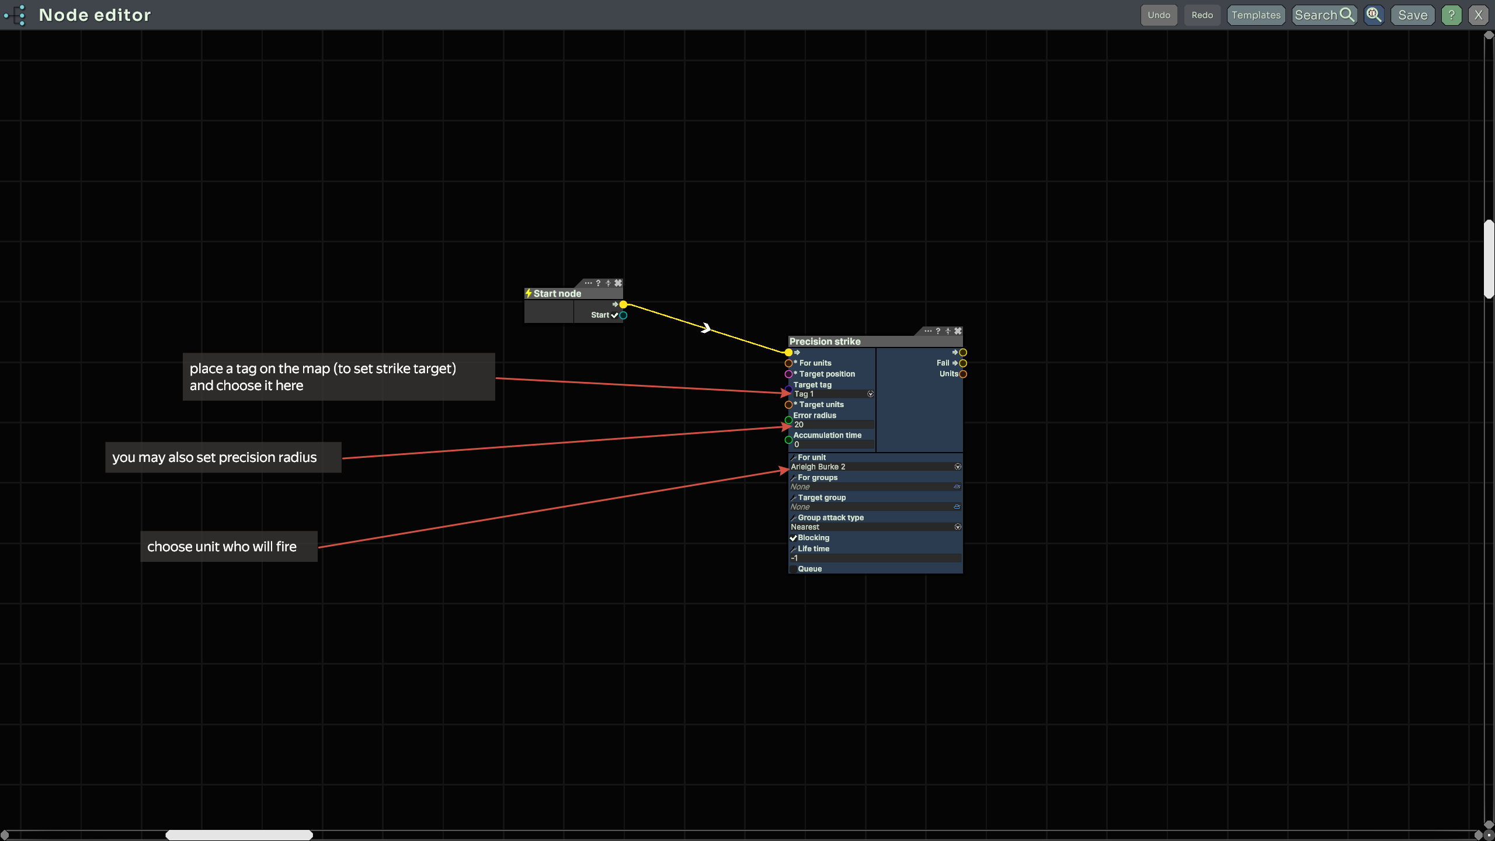
Task: Open Start node's three-dots options
Action: coord(588,283)
